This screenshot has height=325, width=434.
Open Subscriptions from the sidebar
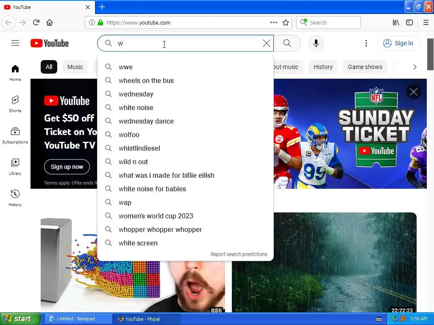(x=15, y=135)
